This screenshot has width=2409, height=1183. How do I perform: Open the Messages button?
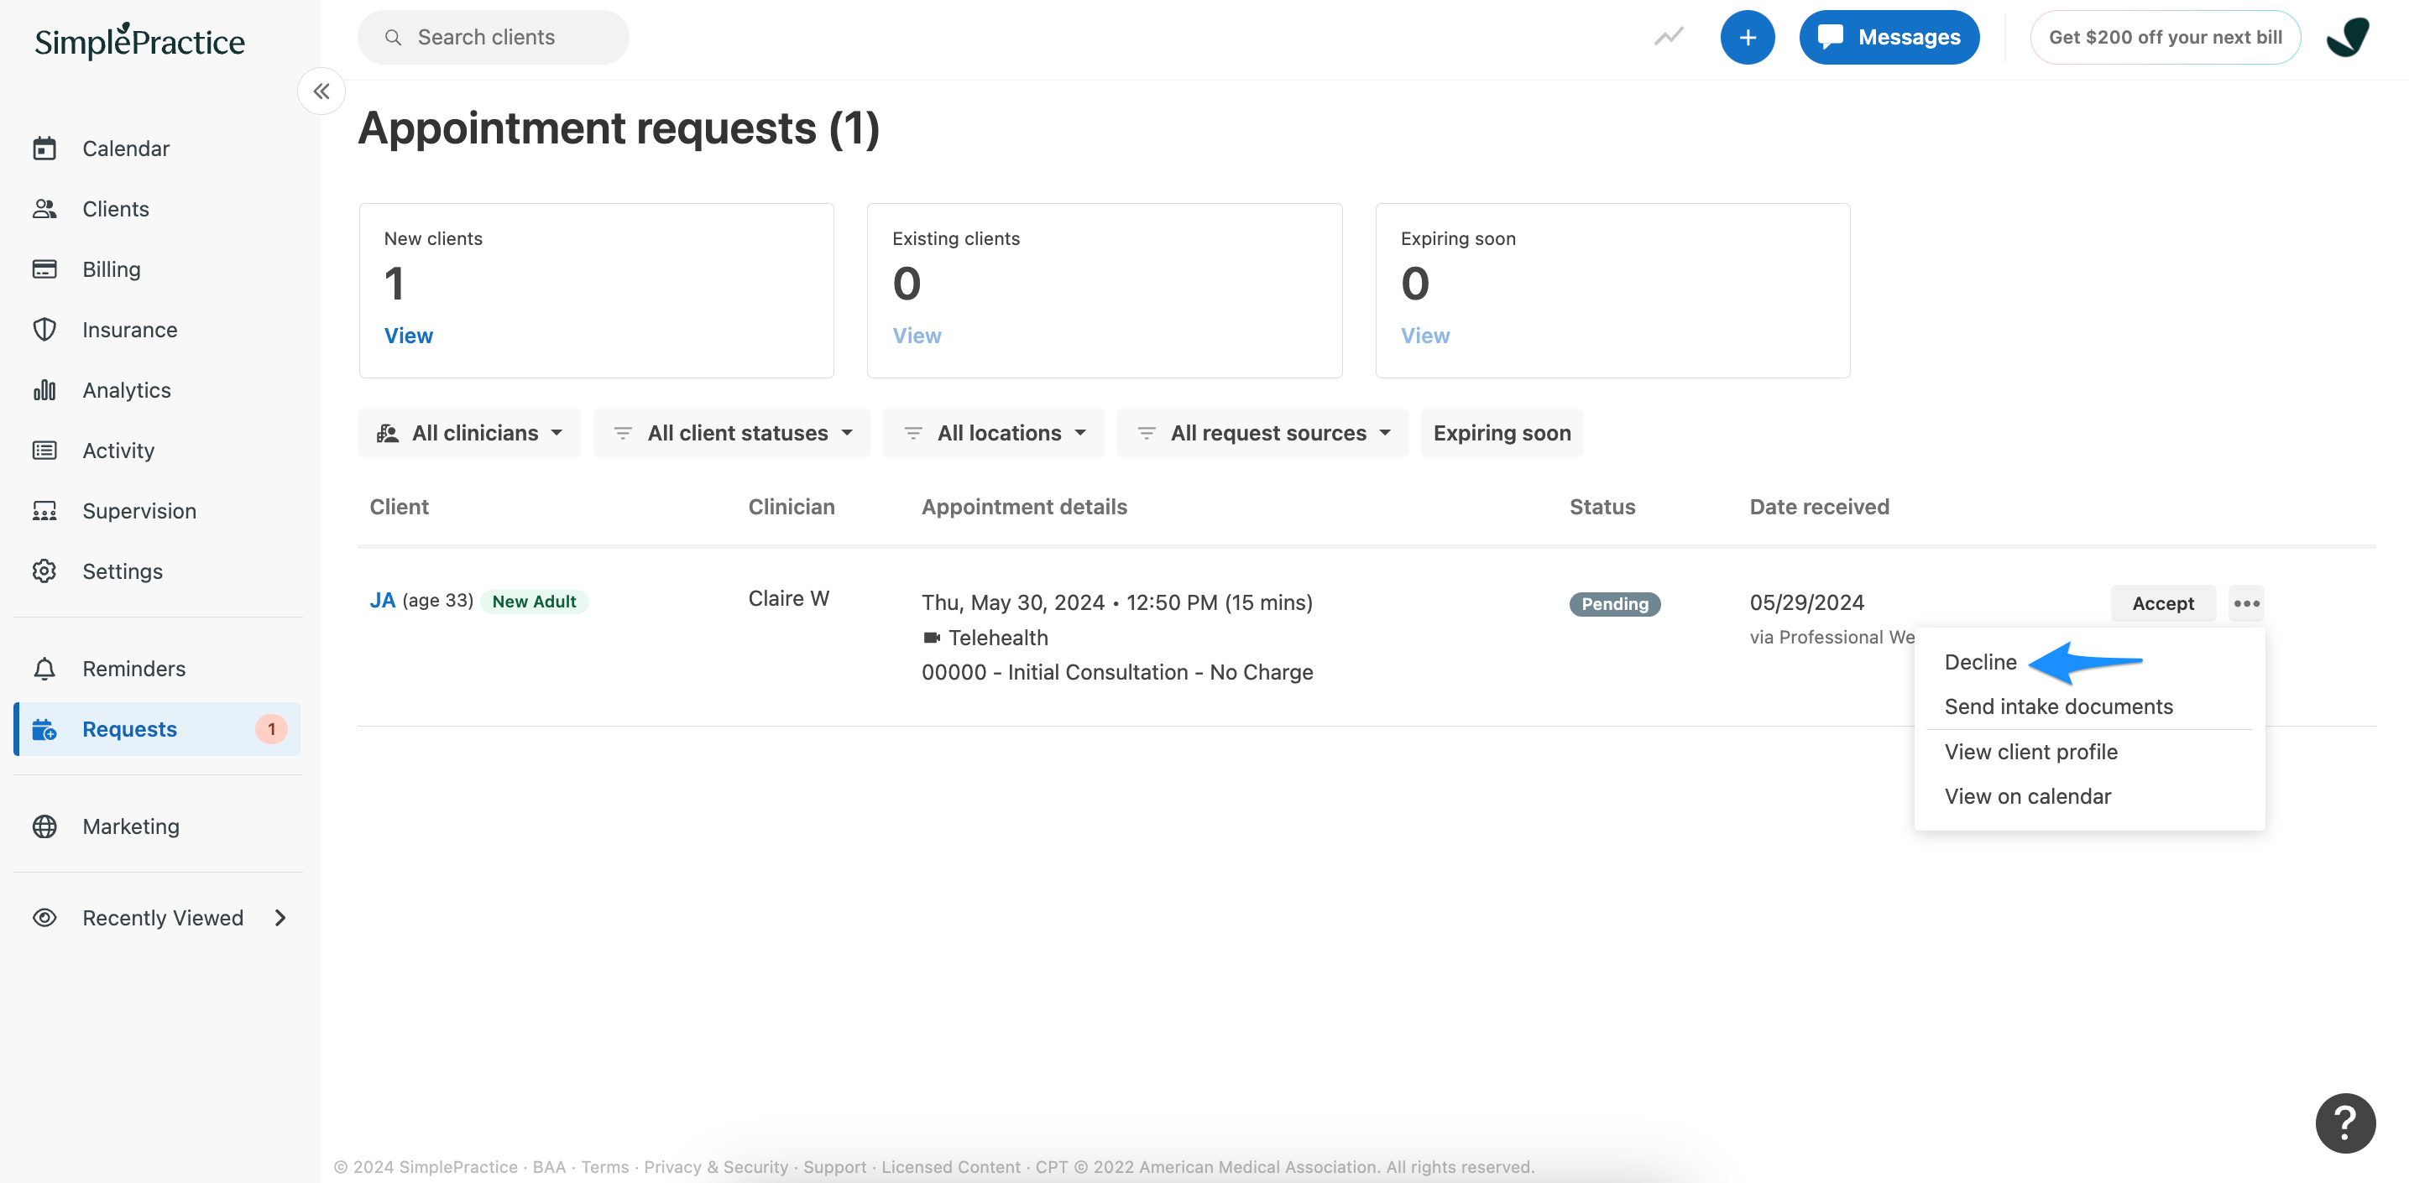point(1889,38)
